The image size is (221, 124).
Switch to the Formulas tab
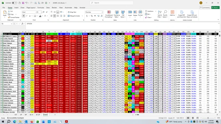pos(41,7)
